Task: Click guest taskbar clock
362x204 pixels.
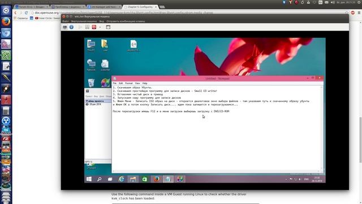Action: pos(317,179)
